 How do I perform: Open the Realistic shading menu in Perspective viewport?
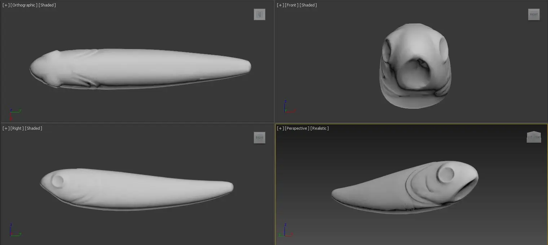pyautogui.click(x=319, y=128)
